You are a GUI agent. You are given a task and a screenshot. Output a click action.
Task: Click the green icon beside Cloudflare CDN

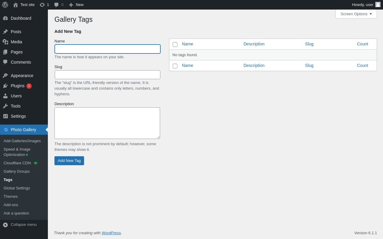click(x=36, y=163)
